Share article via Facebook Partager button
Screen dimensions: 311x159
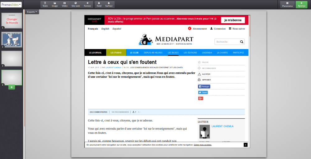coord(204,87)
